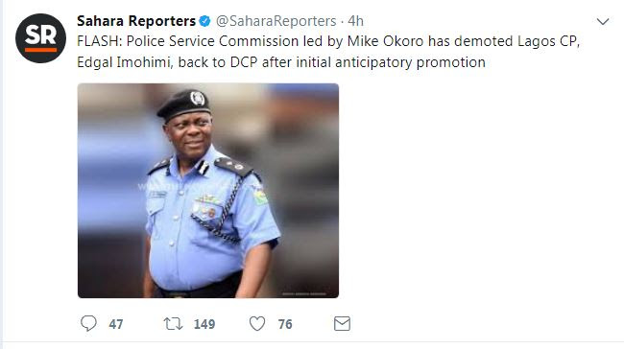Viewport: 624px width, 349px height.
Task: View the 149 retweets count
Action: (x=204, y=324)
